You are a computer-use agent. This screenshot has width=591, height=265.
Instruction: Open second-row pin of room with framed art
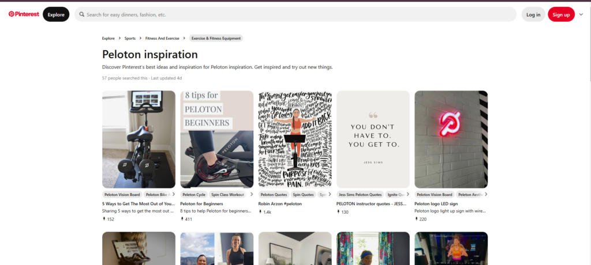click(x=295, y=248)
